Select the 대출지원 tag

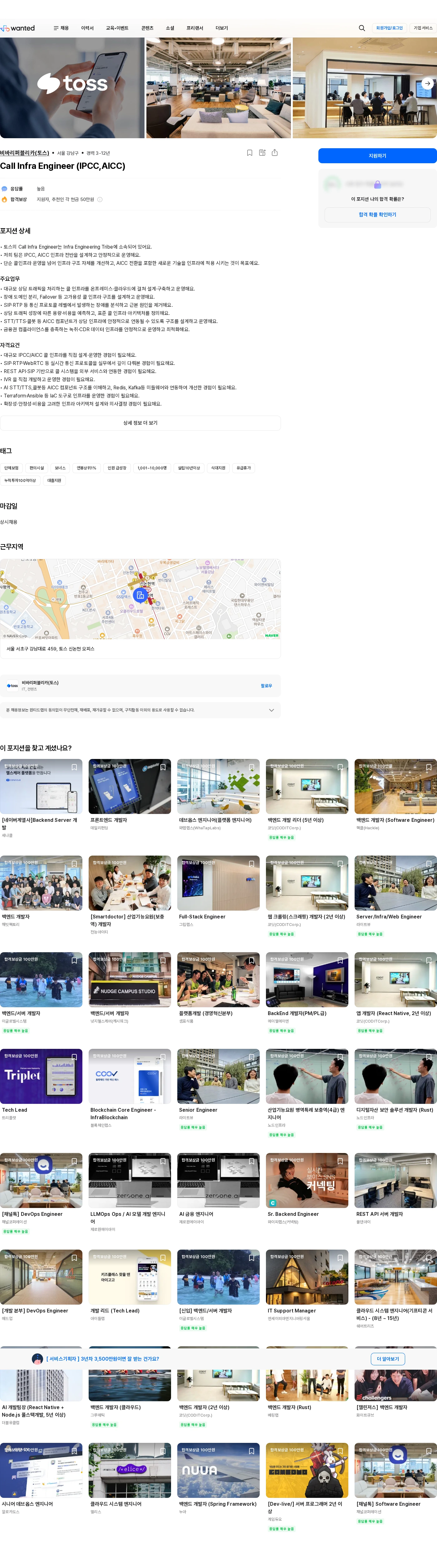click(x=55, y=480)
